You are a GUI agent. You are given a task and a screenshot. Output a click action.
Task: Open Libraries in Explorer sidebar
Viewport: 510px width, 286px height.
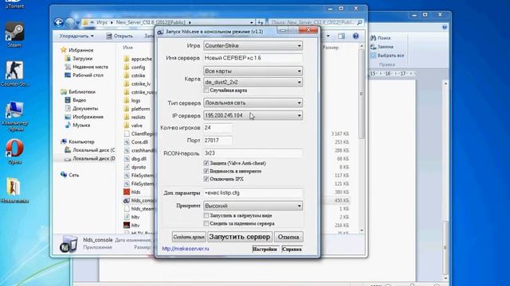(78, 92)
